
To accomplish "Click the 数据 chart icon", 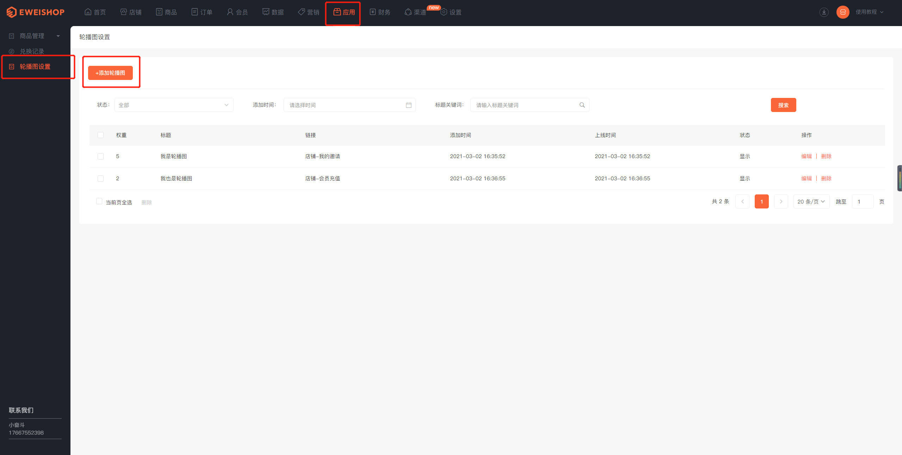I will pyautogui.click(x=266, y=12).
